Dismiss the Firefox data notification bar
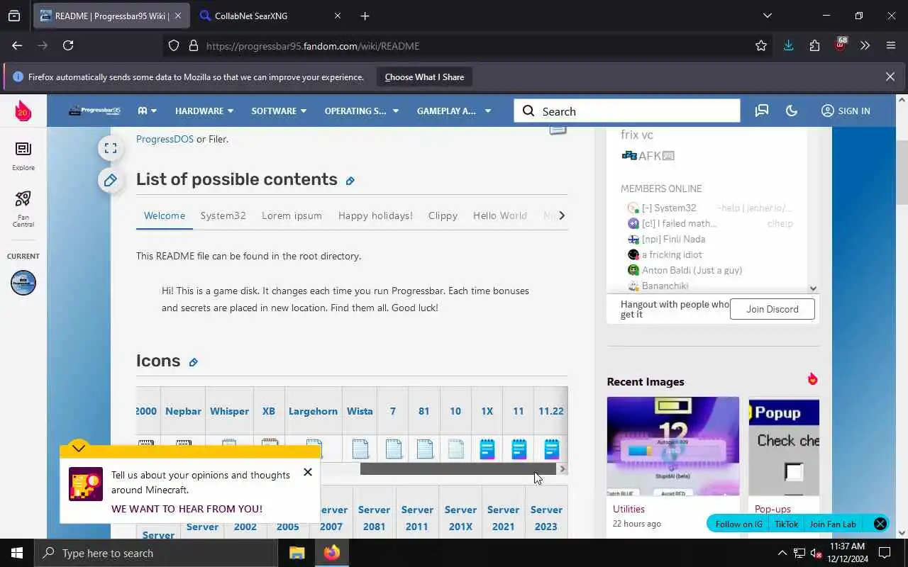Image resolution: width=908 pixels, height=567 pixels. tap(890, 77)
